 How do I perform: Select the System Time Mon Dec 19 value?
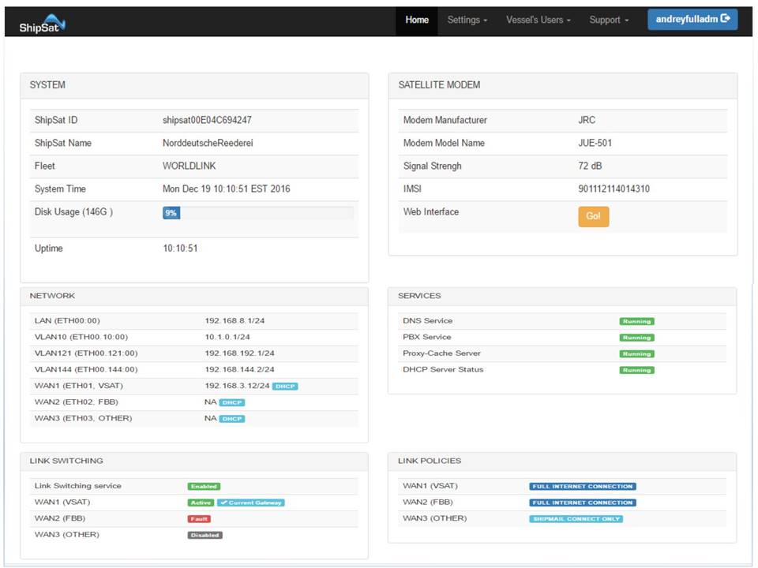tap(227, 189)
